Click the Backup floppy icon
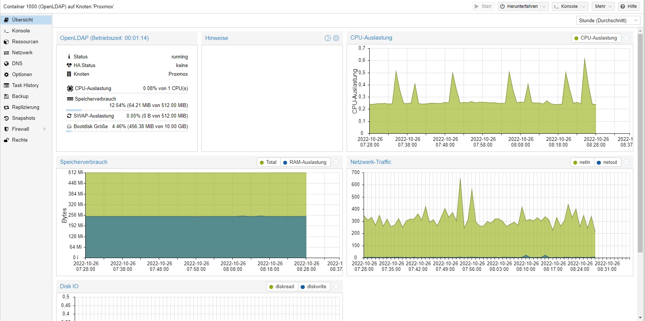Viewport: 645px width, 321px height. [x=6, y=96]
